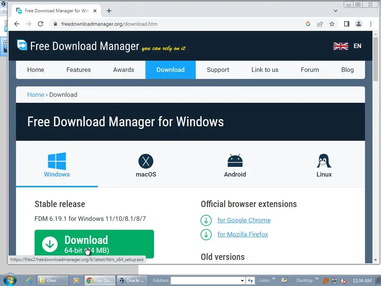The height and width of the screenshot is (286, 381).
Task: Open the Google icon in address bar
Action: (x=308, y=24)
